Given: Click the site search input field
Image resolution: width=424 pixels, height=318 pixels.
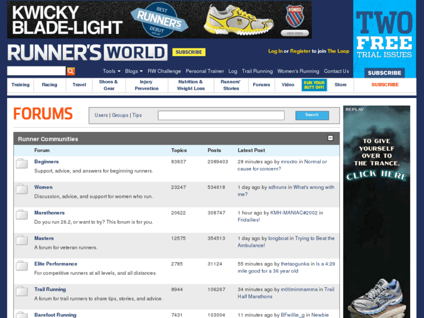Looking at the screenshot, I should point(37,71).
